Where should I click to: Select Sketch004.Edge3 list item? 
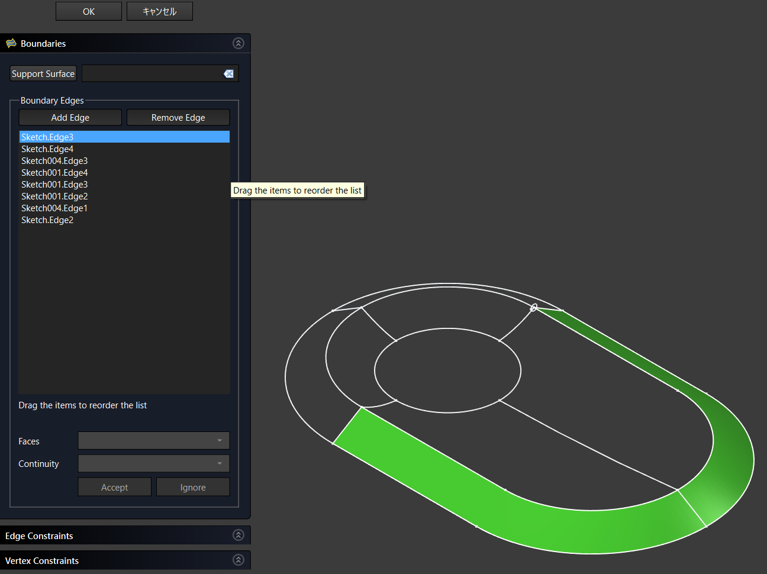tap(54, 160)
